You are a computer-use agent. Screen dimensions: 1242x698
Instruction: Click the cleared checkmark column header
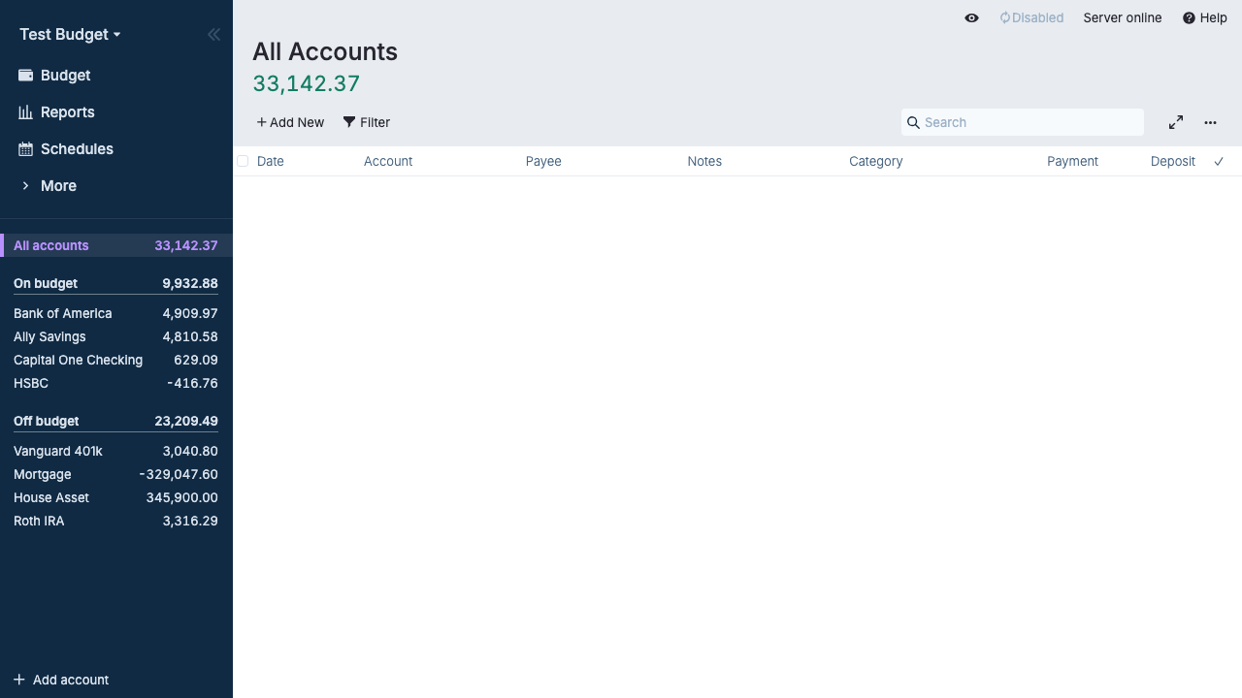tap(1219, 161)
